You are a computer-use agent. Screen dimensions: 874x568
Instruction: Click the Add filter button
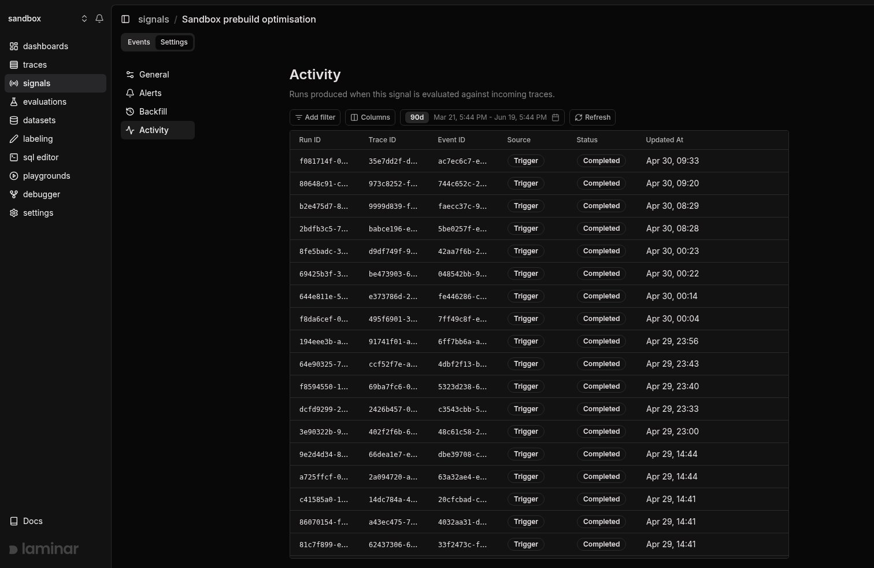click(315, 117)
